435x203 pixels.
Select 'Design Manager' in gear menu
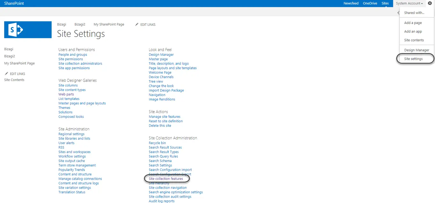[x=417, y=50]
